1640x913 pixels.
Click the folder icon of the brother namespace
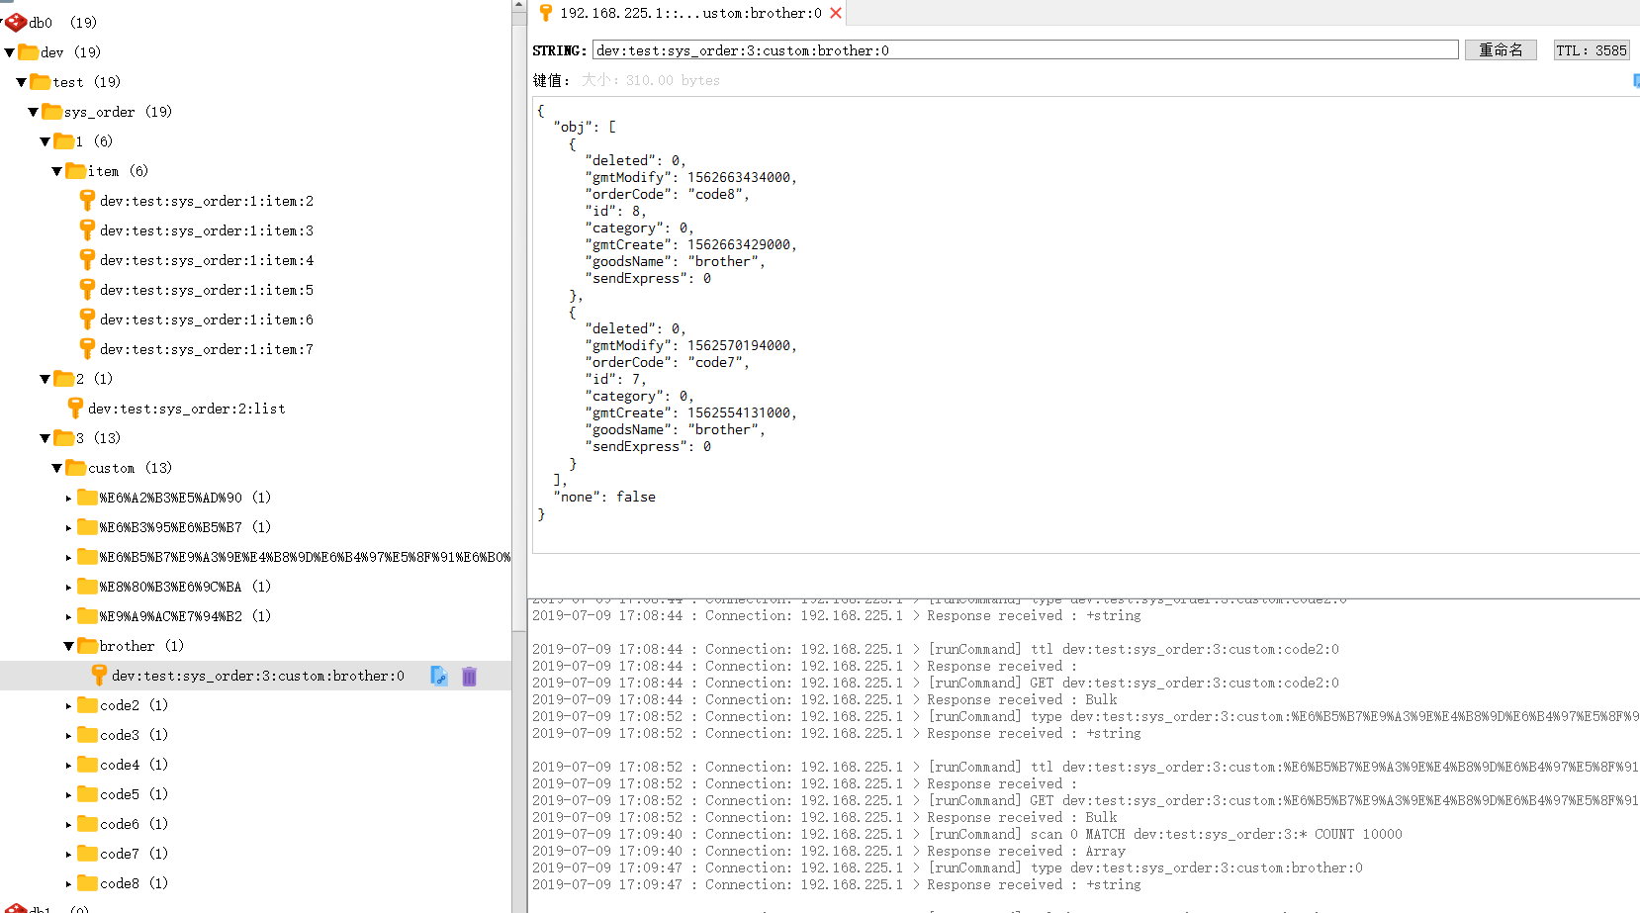88,645
